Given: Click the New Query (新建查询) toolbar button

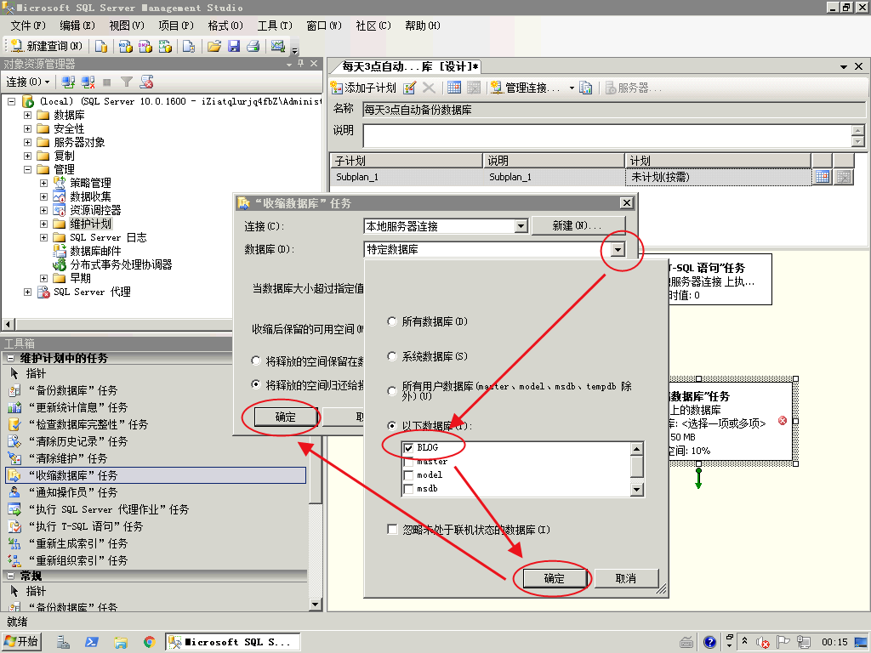Looking at the screenshot, I should [x=47, y=46].
